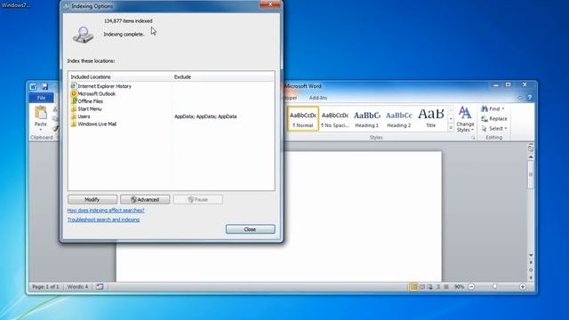Click Word's vertical scrollbar thumb
This screenshot has width=569, height=320.
click(x=531, y=174)
